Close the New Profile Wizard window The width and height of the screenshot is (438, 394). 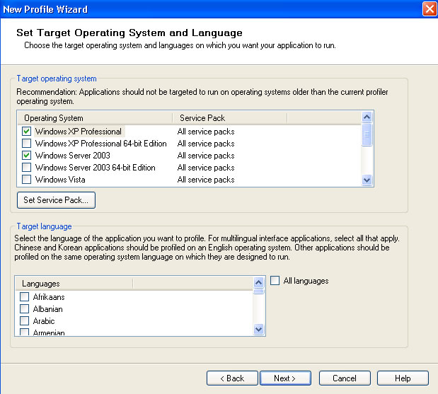pyautogui.click(x=430, y=9)
